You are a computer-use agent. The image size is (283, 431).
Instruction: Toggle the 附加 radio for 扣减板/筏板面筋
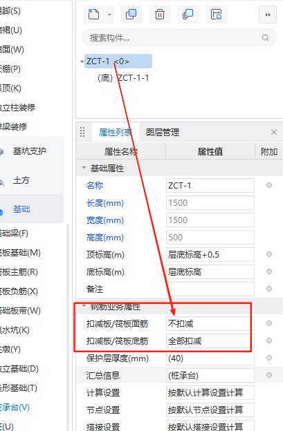(269, 323)
